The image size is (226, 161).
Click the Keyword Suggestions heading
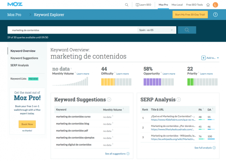[x=80, y=100]
